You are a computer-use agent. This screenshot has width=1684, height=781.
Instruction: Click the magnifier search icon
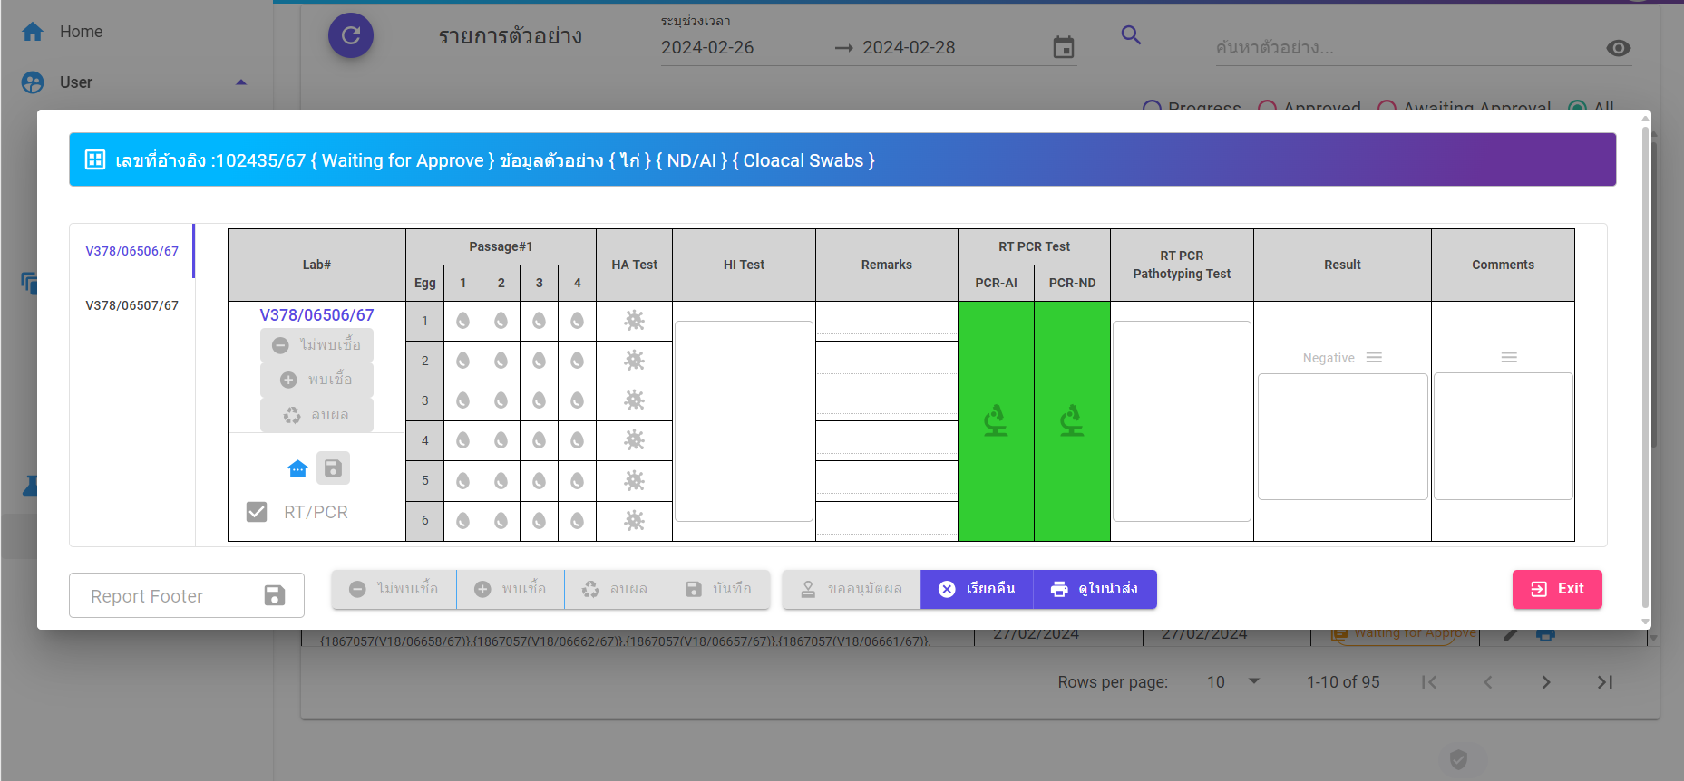1130,35
